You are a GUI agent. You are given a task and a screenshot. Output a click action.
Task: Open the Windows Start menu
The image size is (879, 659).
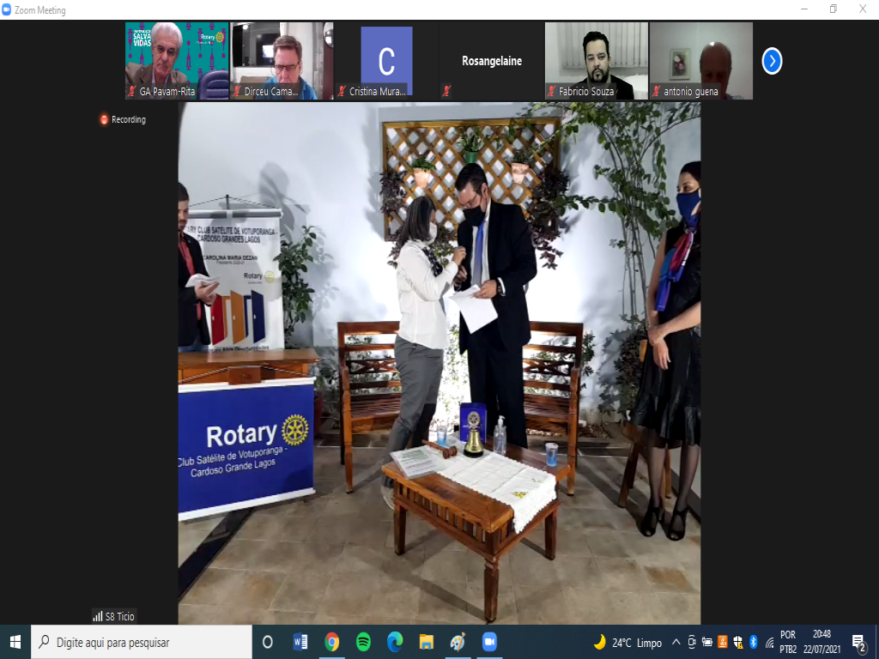(15, 642)
